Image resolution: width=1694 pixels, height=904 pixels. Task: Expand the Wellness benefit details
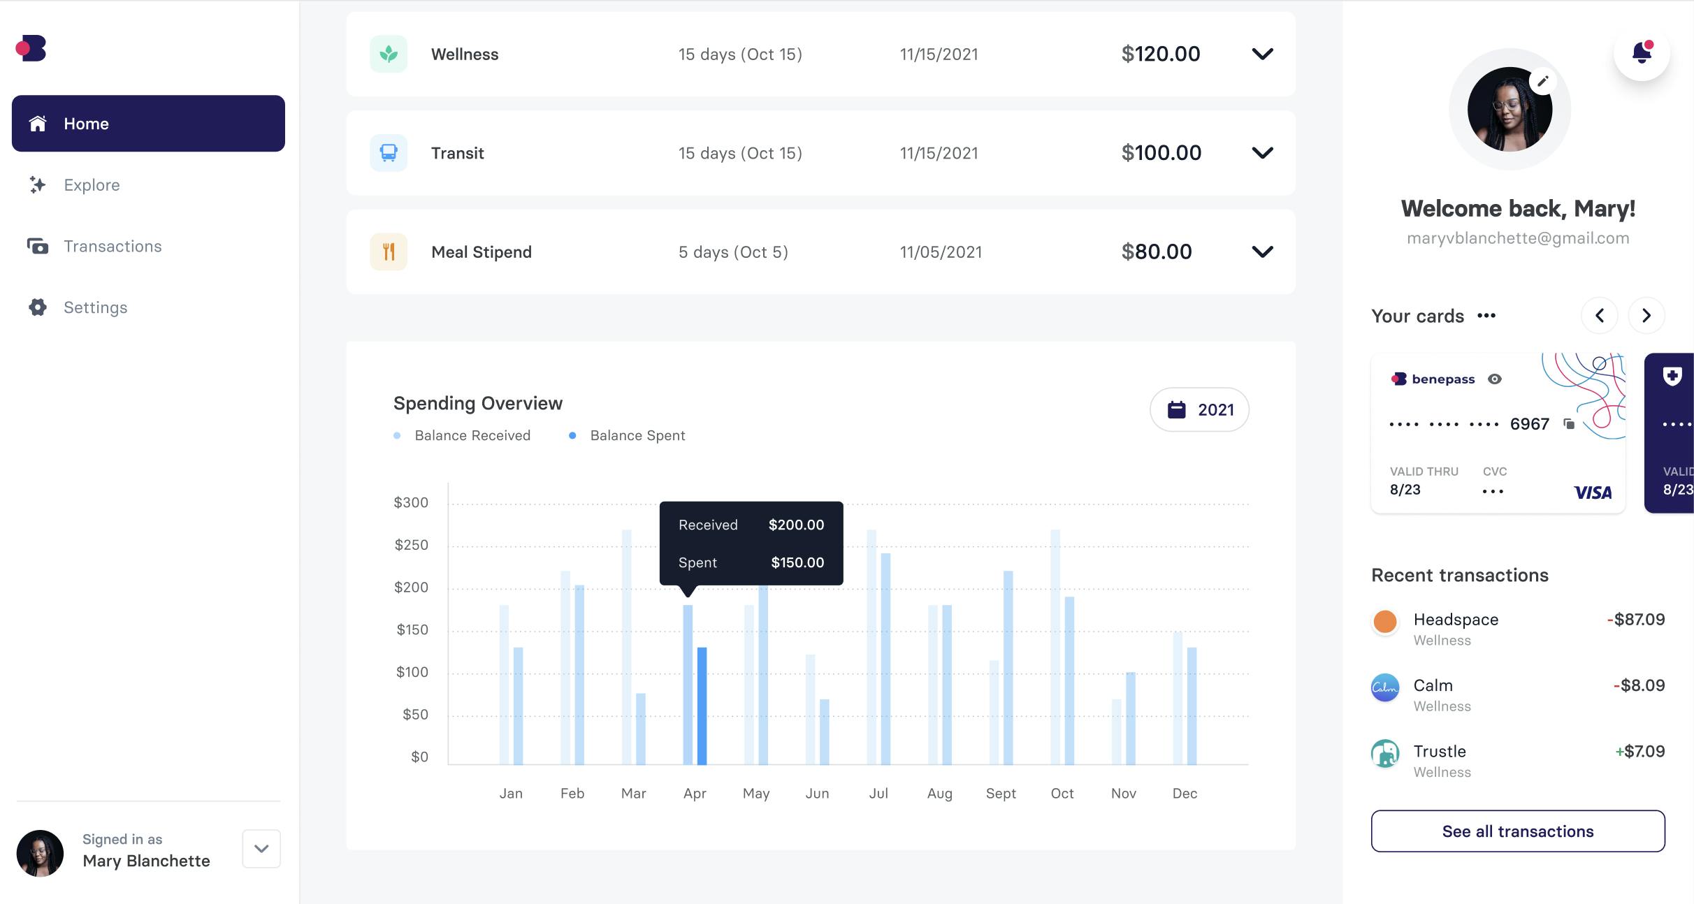1263,53
